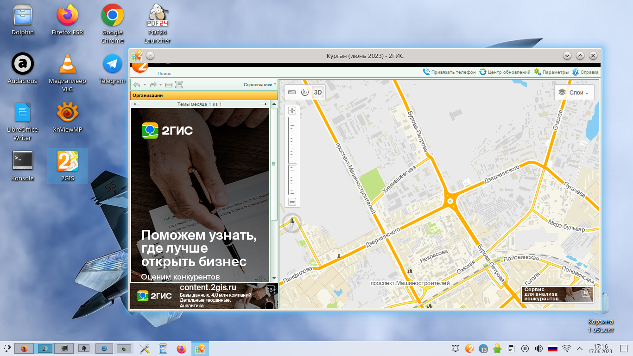The width and height of the screenshot is (633, 356).
Task: Open Firefox ESR desktop icon
Action: click(68, 20)
